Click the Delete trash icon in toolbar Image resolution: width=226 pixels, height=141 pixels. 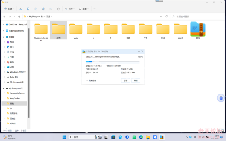58,9
